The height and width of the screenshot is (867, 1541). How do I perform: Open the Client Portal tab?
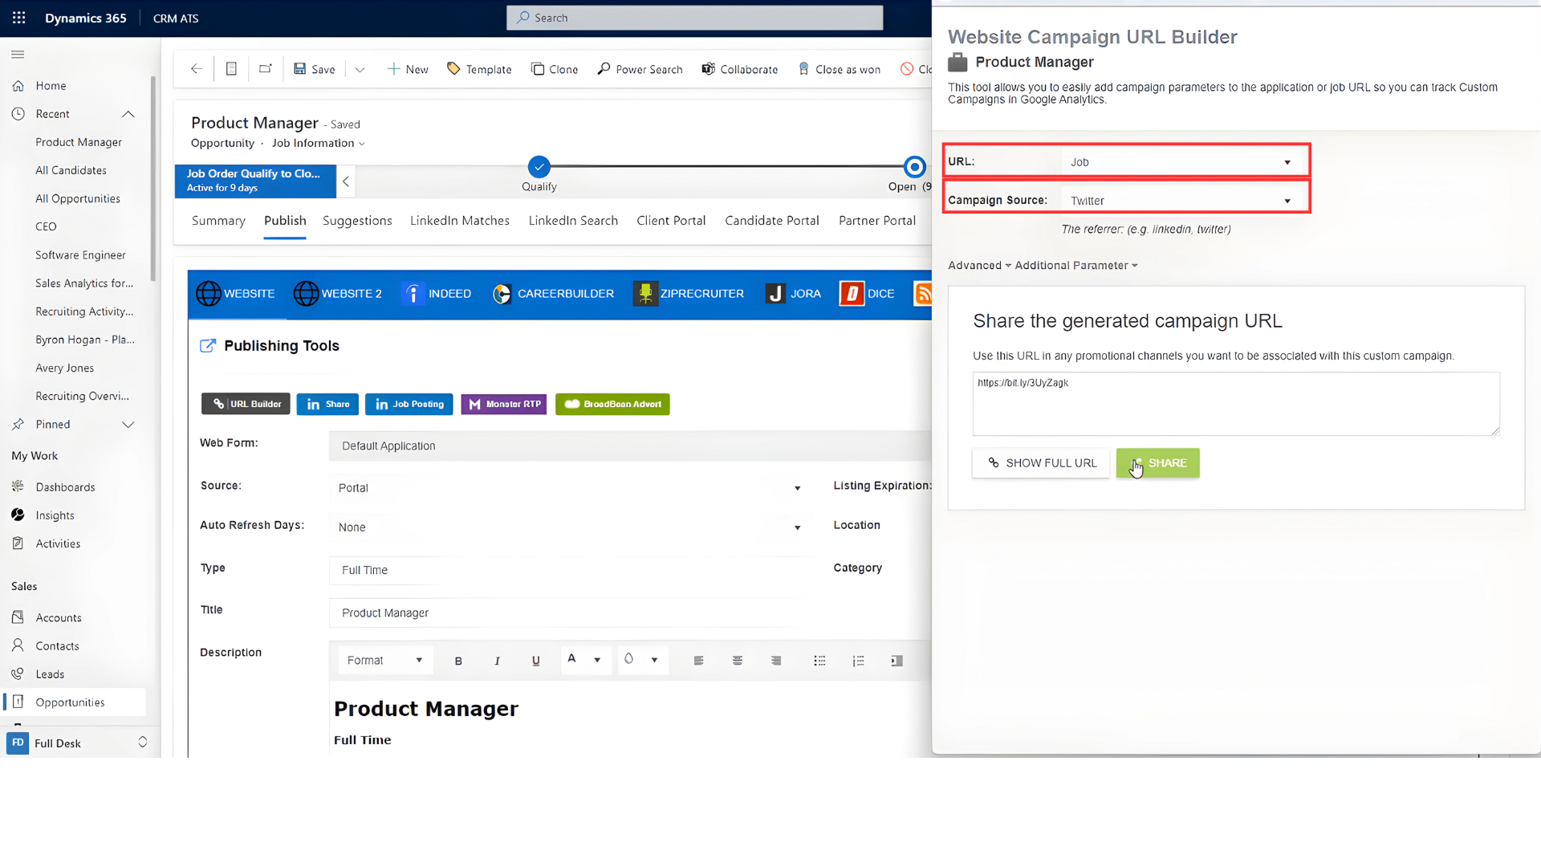pyautogui.click(x=671, y=221)
